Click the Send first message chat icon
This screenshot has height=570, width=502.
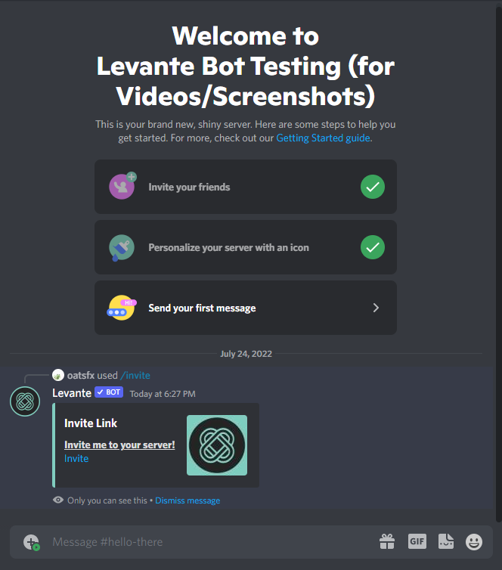(x=122, y=308)
